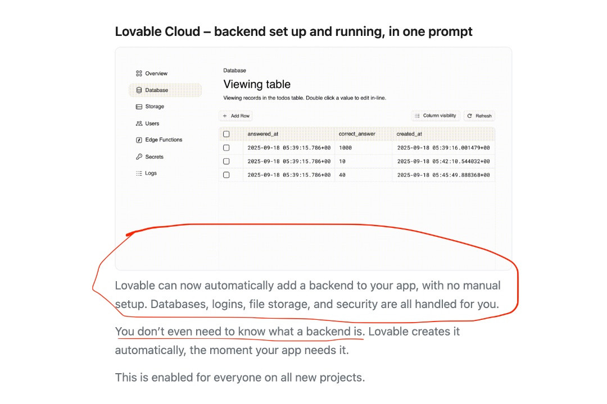
Task: Open the Logs list icon
Action: 139,173
